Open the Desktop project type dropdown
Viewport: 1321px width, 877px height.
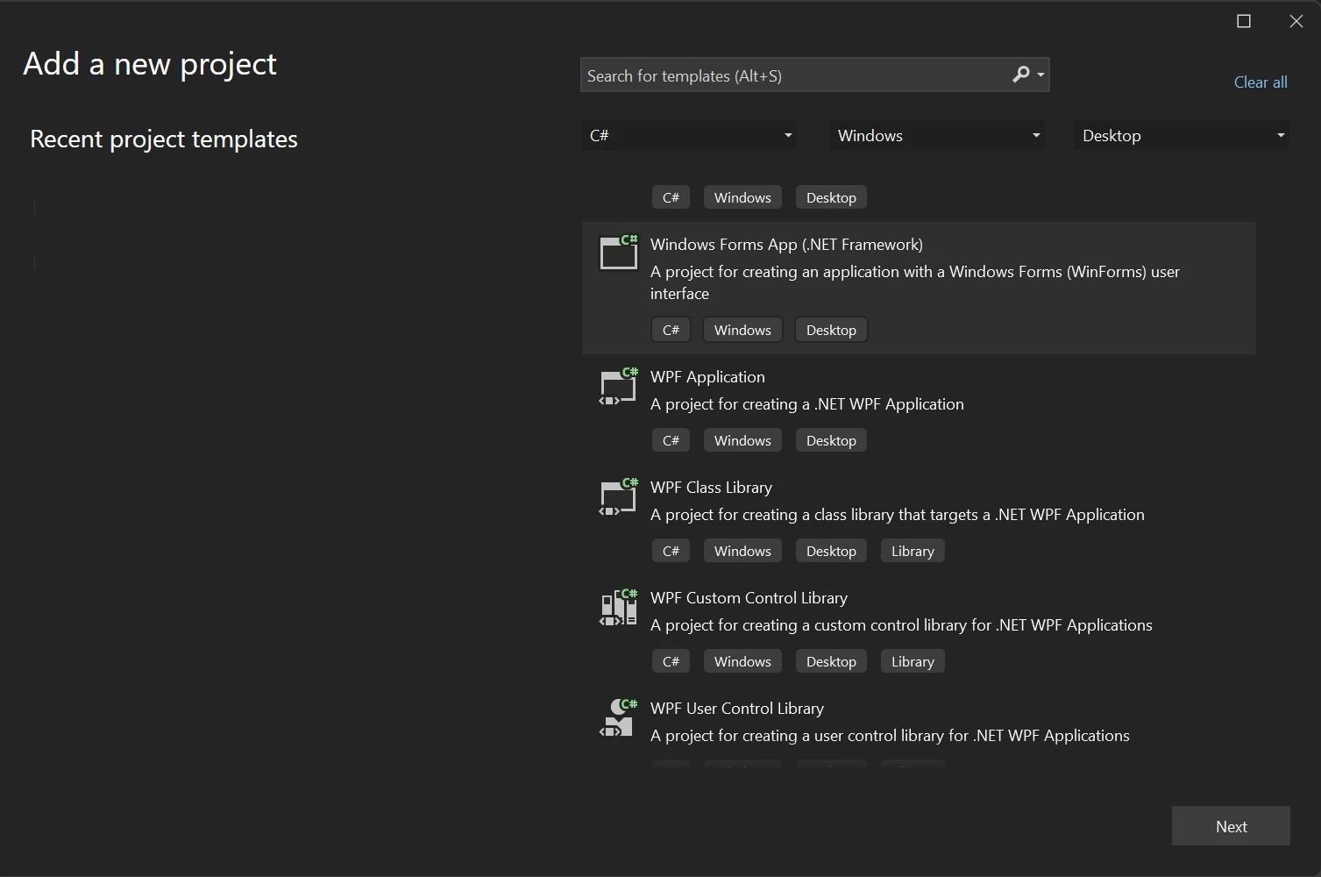(x=1182, y=135)
